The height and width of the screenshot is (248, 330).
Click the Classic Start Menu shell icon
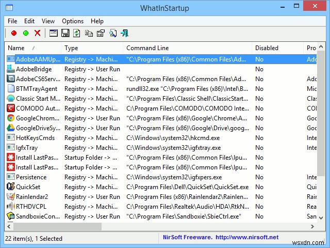tap(10, 98)
